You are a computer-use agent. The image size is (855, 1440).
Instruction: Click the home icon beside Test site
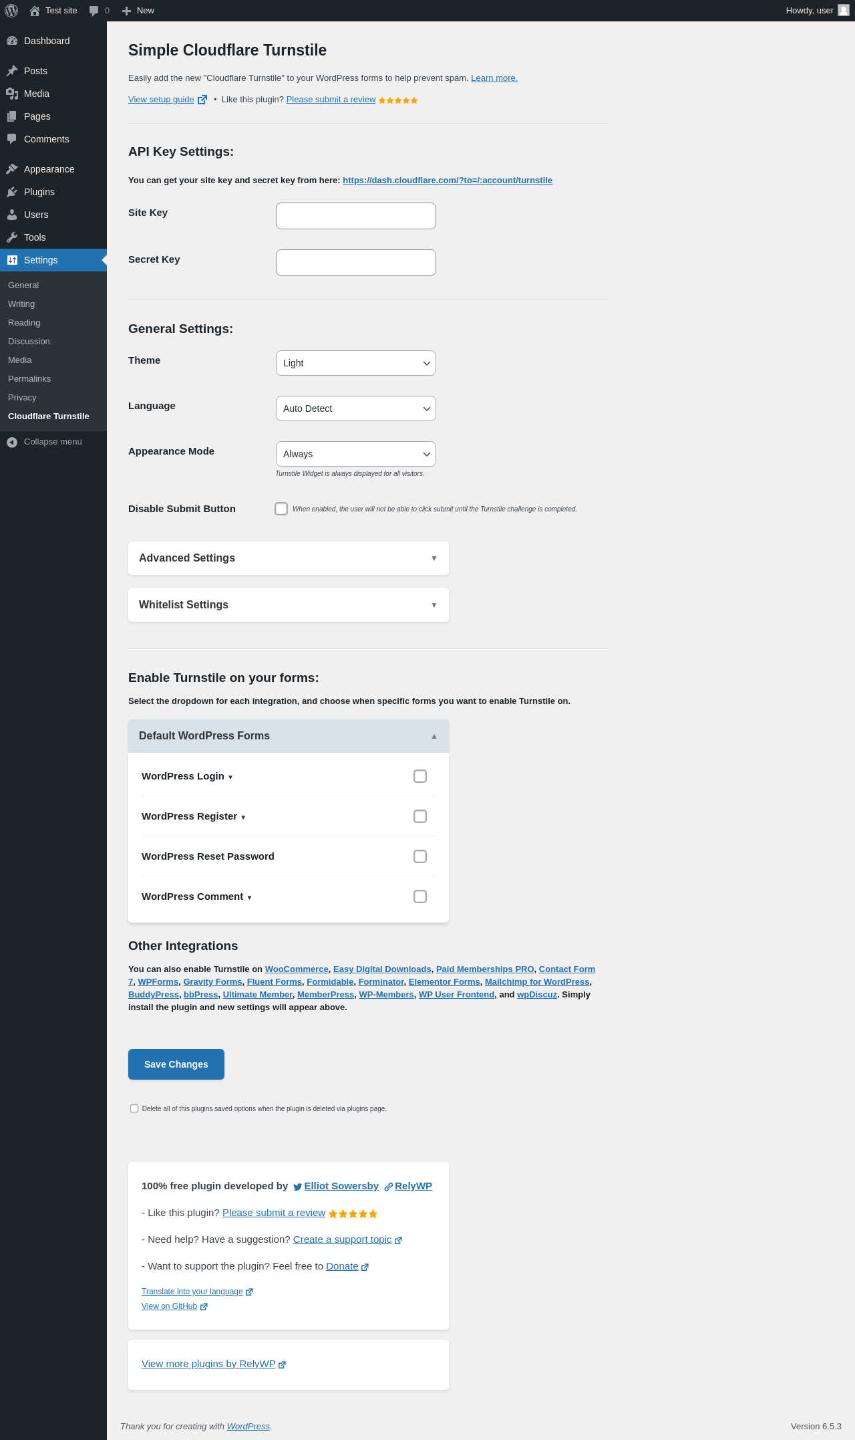(35, 11)
